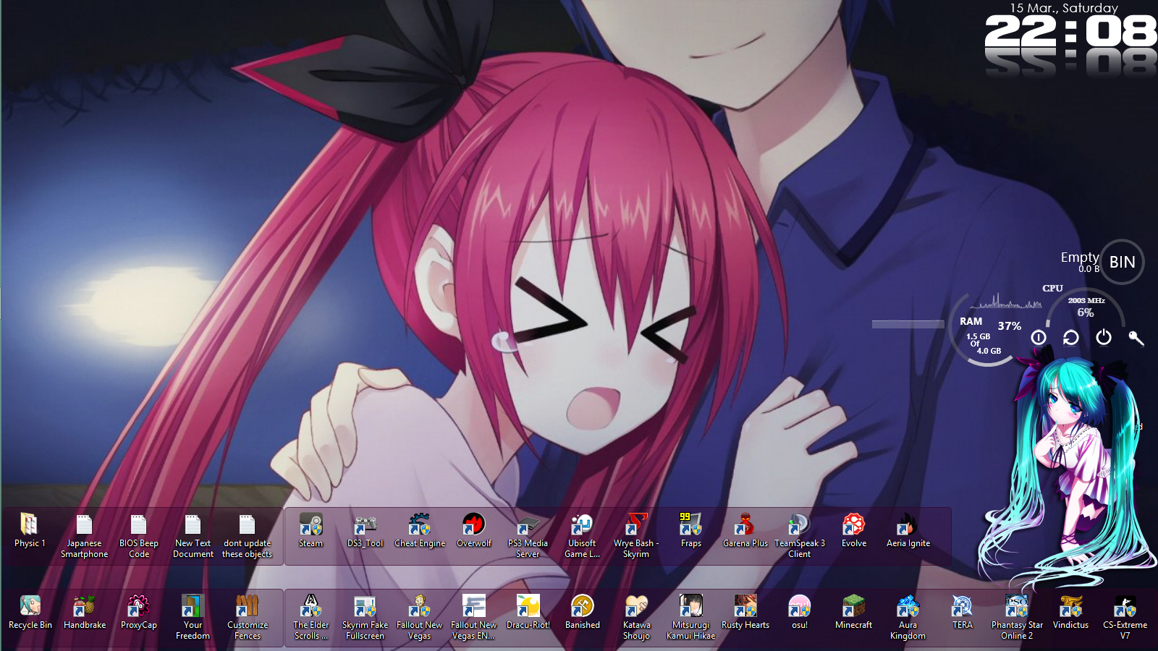Click the 22:08 clock widget
The height and width of the screenshot is (651, 1158).
tap(1071, 32)
